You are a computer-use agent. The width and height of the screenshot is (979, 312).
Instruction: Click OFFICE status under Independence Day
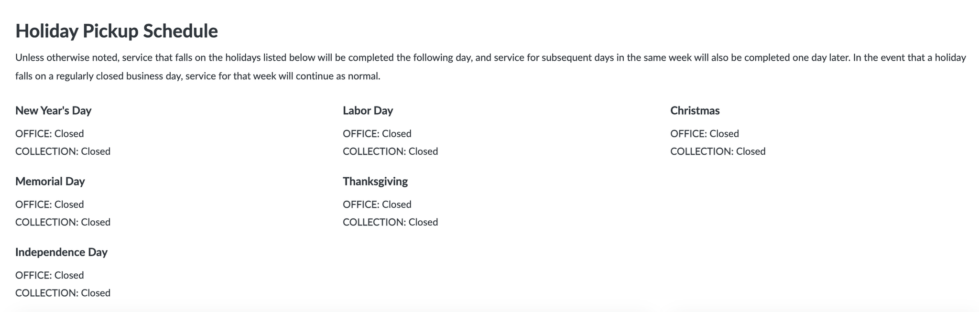pos(50,275)
